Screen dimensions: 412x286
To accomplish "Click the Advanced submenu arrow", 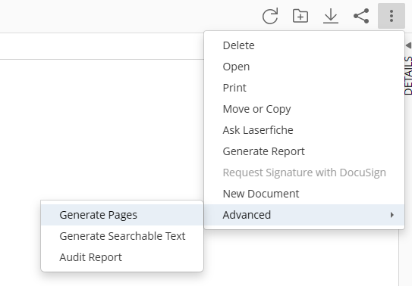I will pos(392,215).
